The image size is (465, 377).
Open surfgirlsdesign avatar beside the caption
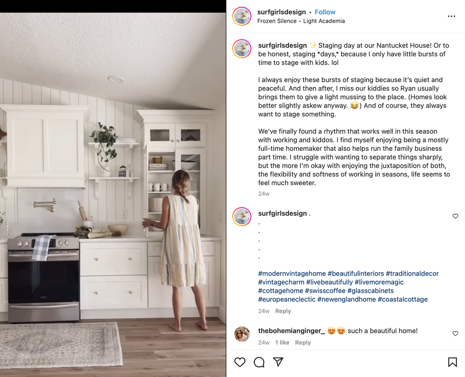tap(242, 49)
